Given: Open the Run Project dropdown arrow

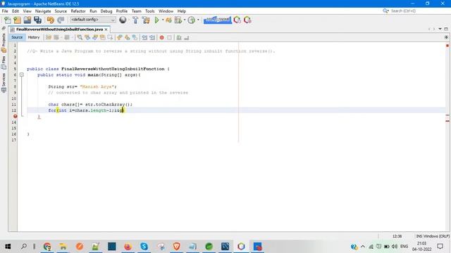Looking at the screenshot, I should pos(163,20).
